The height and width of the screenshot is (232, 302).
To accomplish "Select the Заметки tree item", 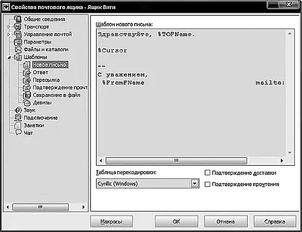I will 34,125.
